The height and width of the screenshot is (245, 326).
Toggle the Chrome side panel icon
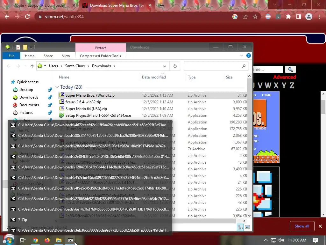pos(299,17)
